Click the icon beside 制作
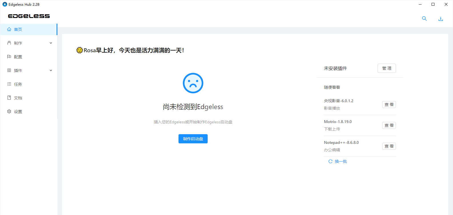Screen dimensions: 453x215 click(x=9, y=43)
